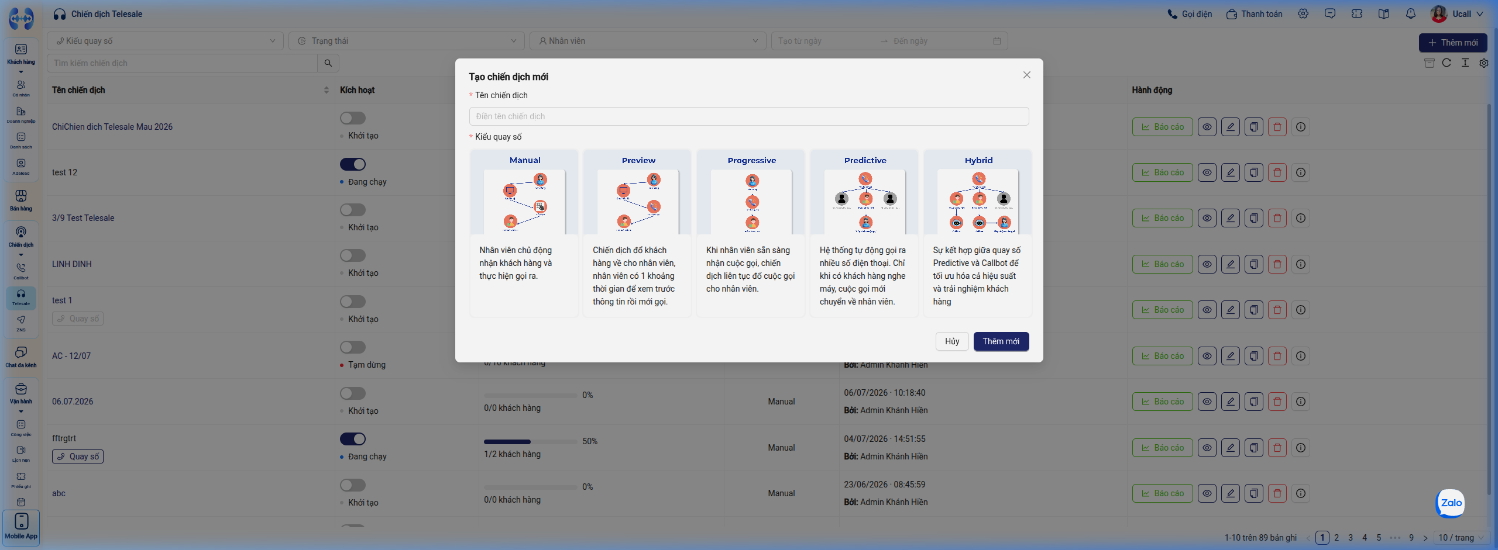The height and width of the screenshot is (550, 1498).
Task: Select the Hybrid dialing mode card
Action: [x=978, y=233]
